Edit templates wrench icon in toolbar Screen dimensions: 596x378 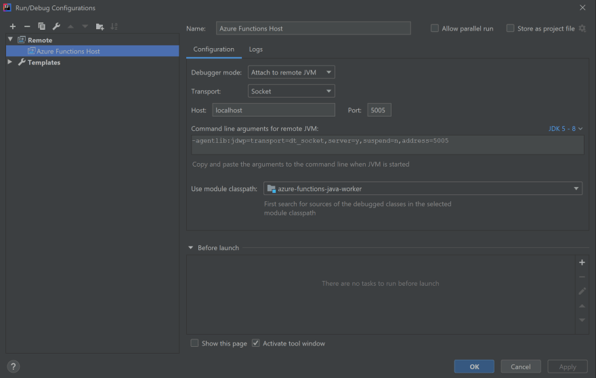click(x=56, y=26)
